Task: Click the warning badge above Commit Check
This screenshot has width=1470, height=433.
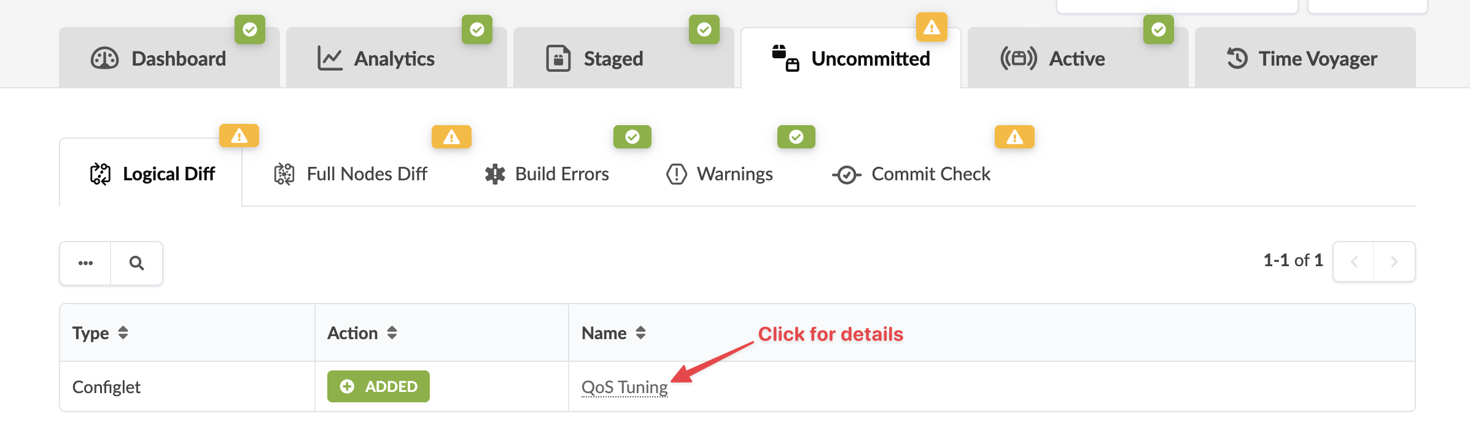Action: [1014, 137]
